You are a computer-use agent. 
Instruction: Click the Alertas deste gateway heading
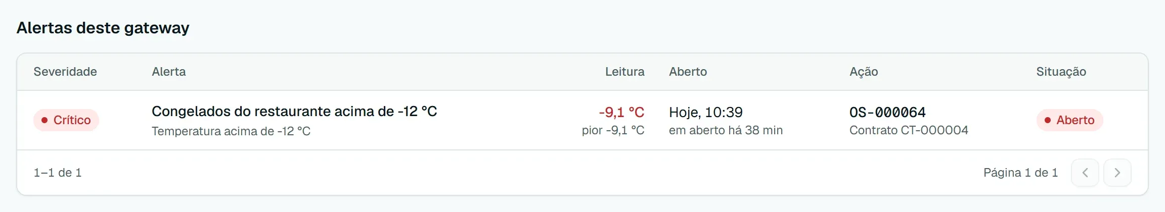coord(103,28)
